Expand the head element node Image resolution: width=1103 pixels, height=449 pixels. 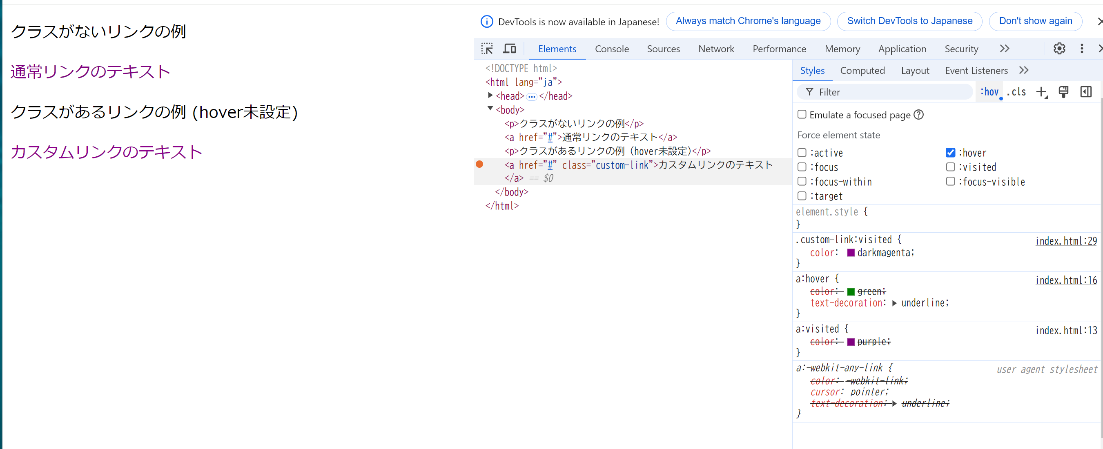(491, 95)
